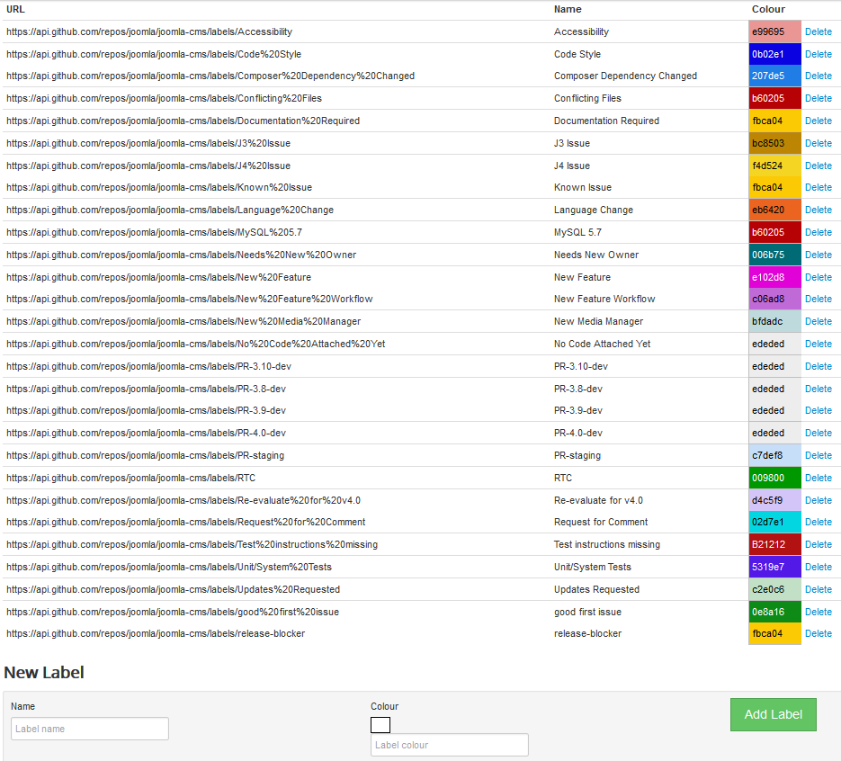
Task: Click the 0b02e1 Code Style colour cell
Action: (774, 54)
